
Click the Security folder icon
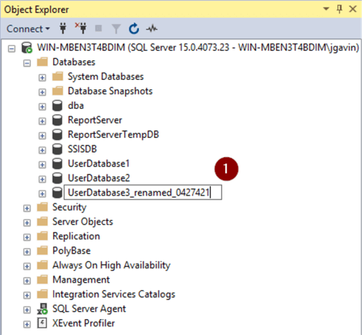click(x=43, y=207)
